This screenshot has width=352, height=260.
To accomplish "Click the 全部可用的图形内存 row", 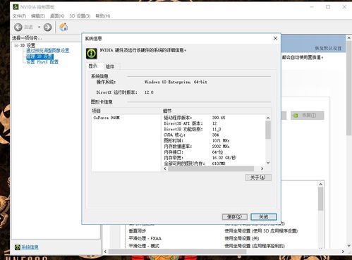I will (x=214, y=163).
